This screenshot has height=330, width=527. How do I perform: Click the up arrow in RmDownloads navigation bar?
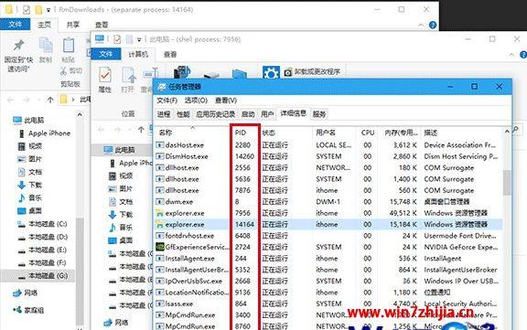(50, 100)
